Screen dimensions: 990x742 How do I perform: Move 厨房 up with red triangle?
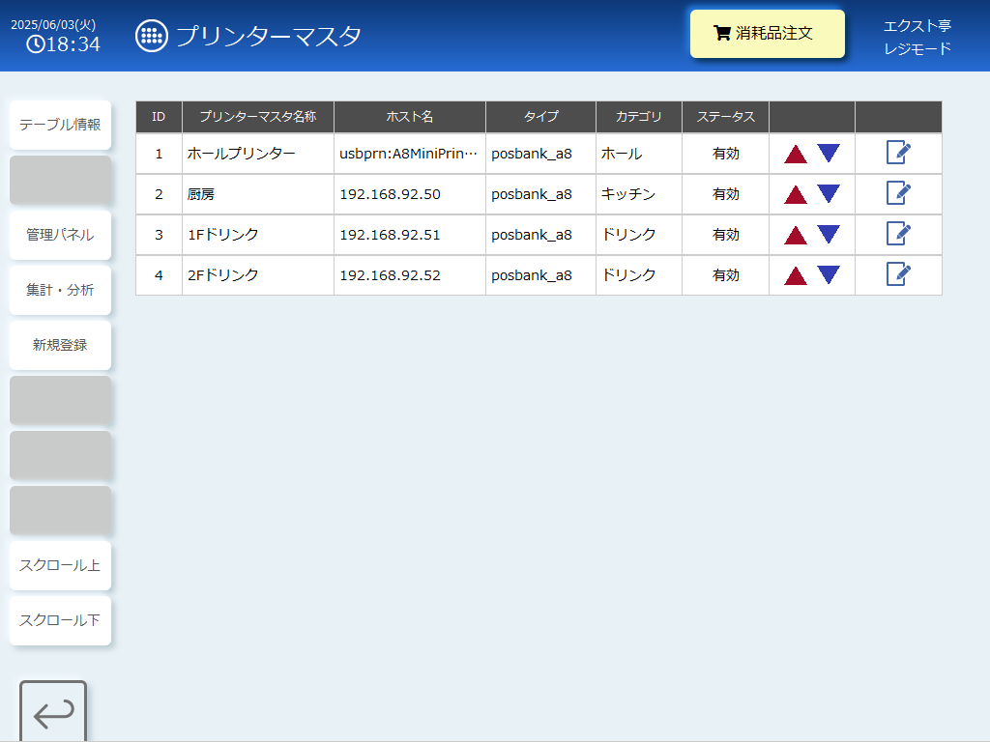[796, 194]
